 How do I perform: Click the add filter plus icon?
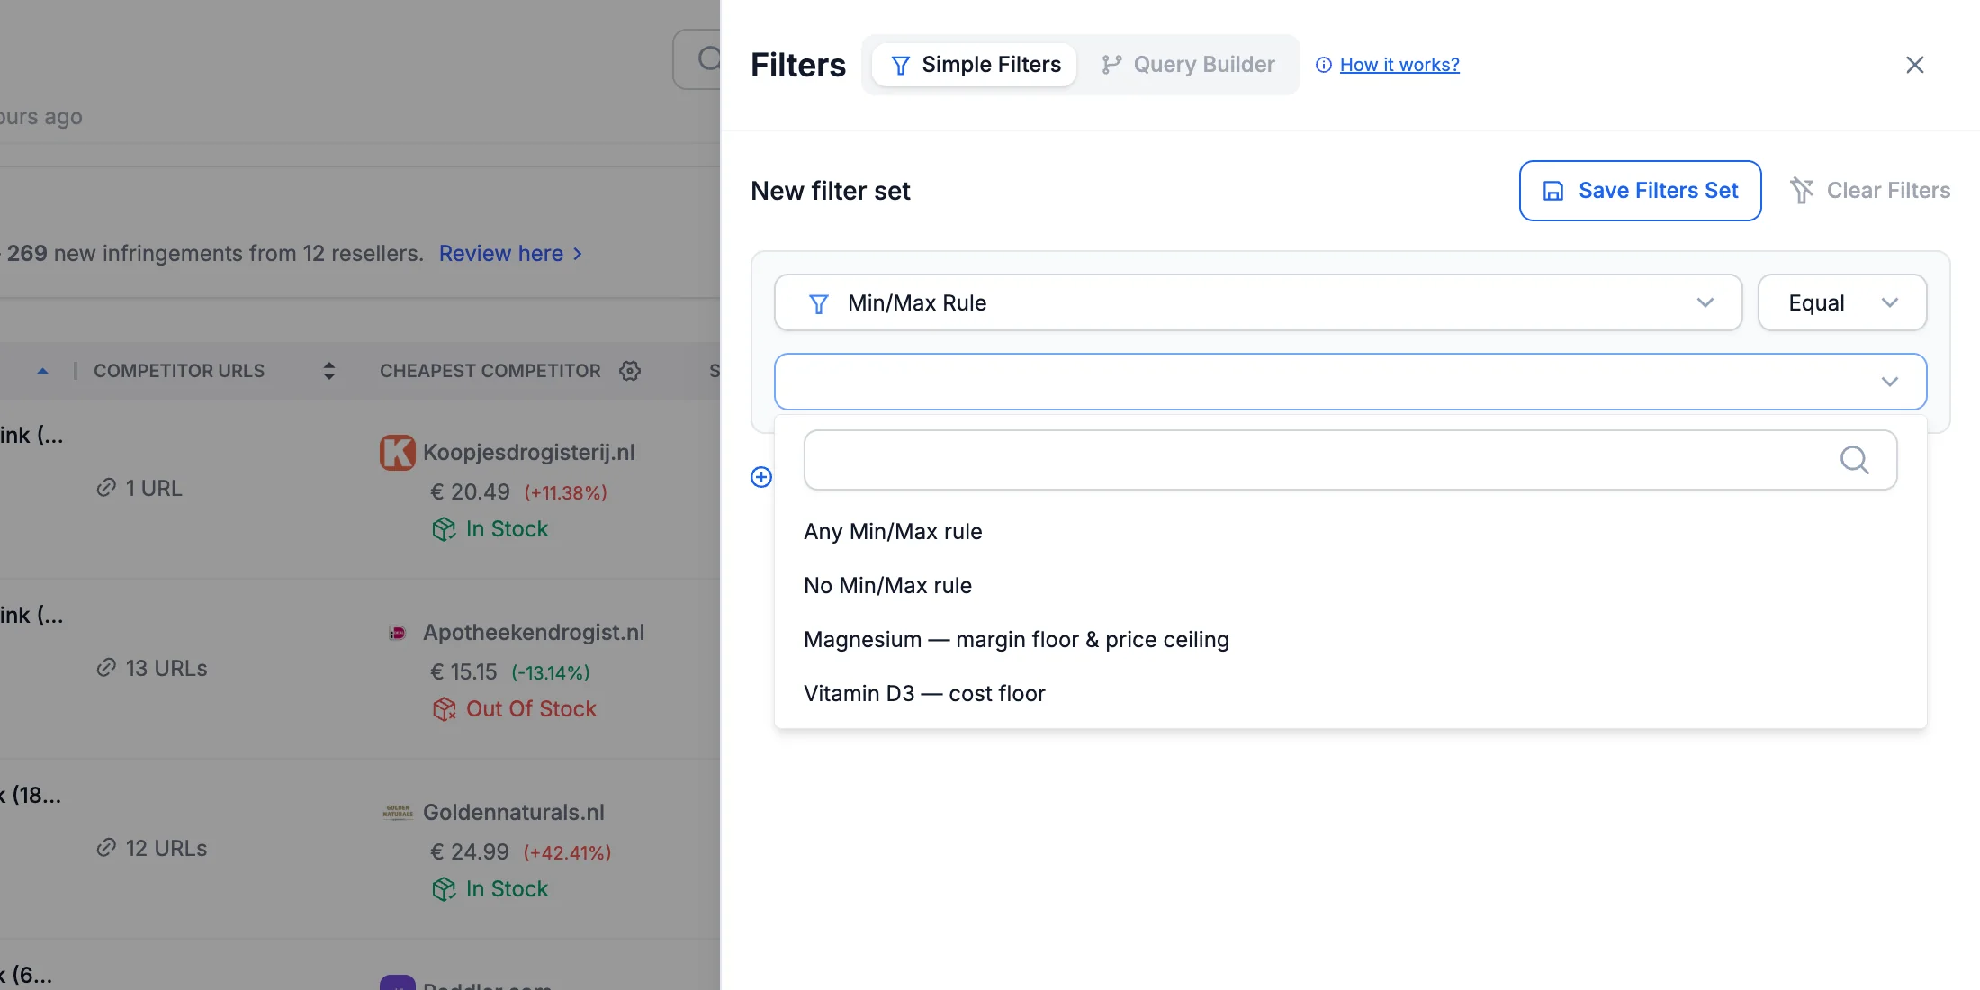click(x=761, y=477)
